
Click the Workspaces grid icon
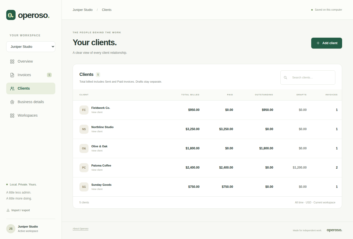coord(12,116)
